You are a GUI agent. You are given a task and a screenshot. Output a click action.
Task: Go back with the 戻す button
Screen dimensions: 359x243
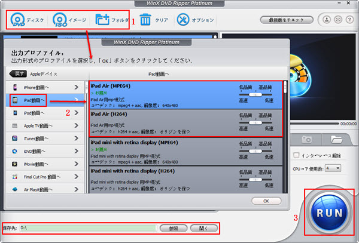click(18, 74)
